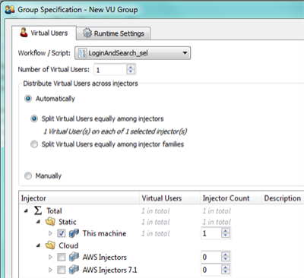Select the AWS Injectors row label
The width and height of the screenshot is (304, 278).
105,257
